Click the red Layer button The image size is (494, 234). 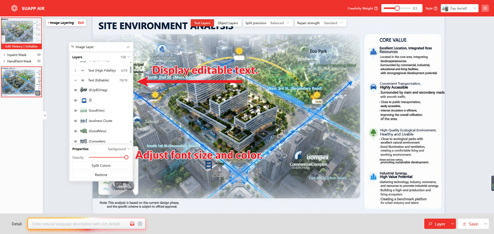[x=437, y=224]
